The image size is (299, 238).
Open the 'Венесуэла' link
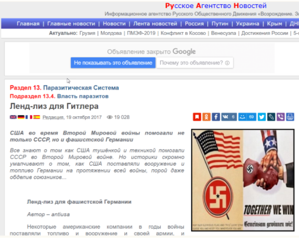coord(223,33)
